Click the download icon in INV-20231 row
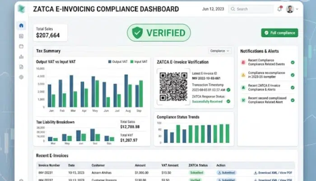This screenshot has height=181, width=316. [x=256, y=173]
